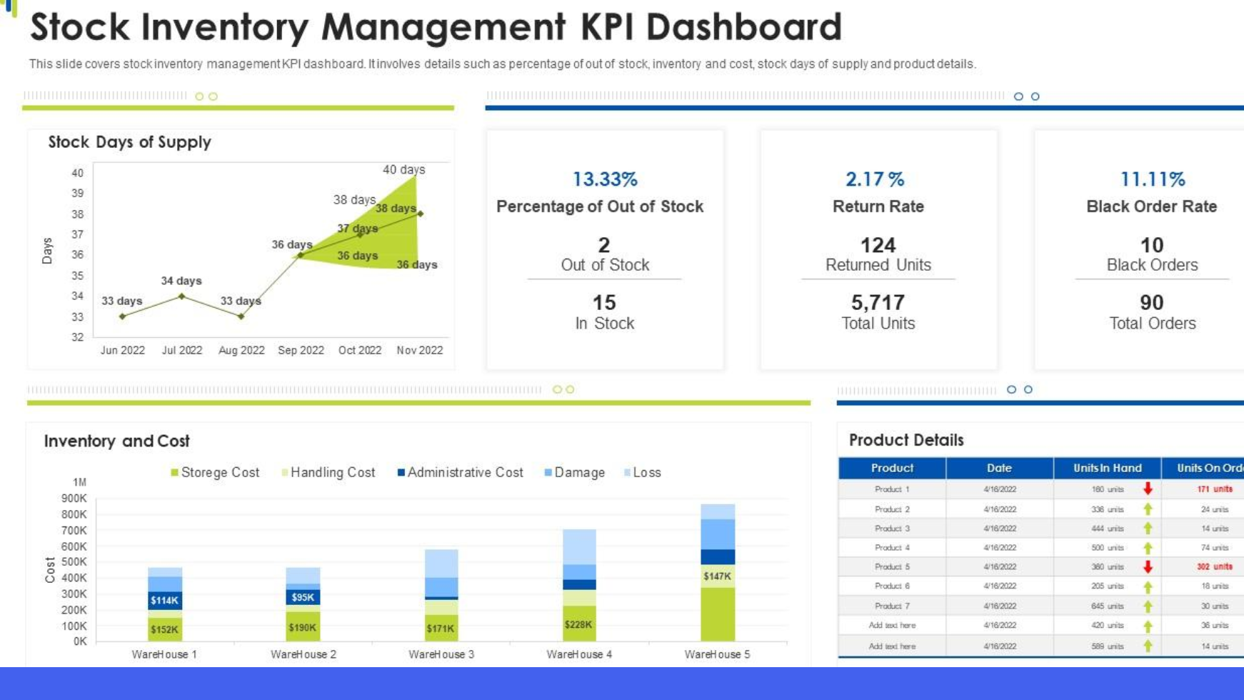Select the Damage legend item
Image resolution: width=1244 pixels, height=700 pixels.
(x=574, y=473)
